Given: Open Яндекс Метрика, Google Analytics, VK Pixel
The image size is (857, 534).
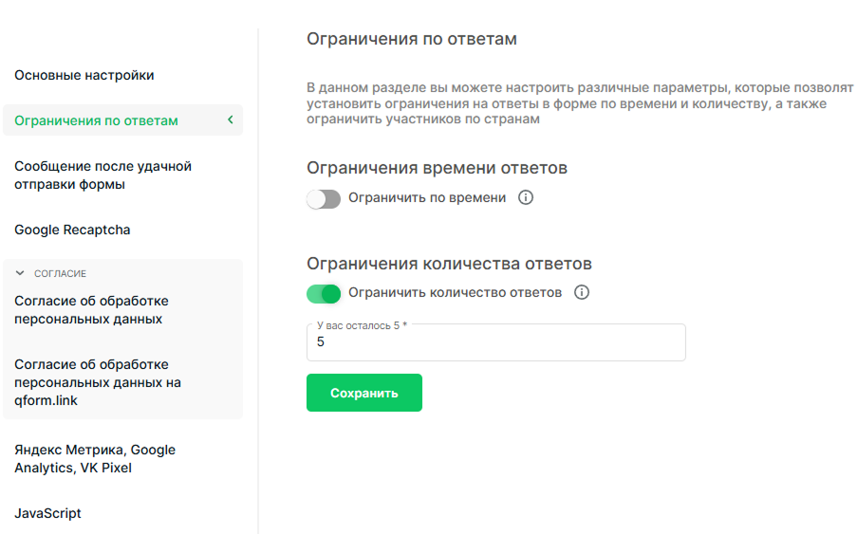Looking at the screenshot, I should pyautogui.click(x=95, y=459).
